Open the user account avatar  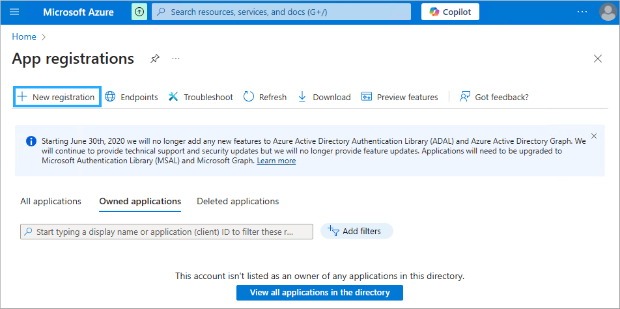click(607, 12)
